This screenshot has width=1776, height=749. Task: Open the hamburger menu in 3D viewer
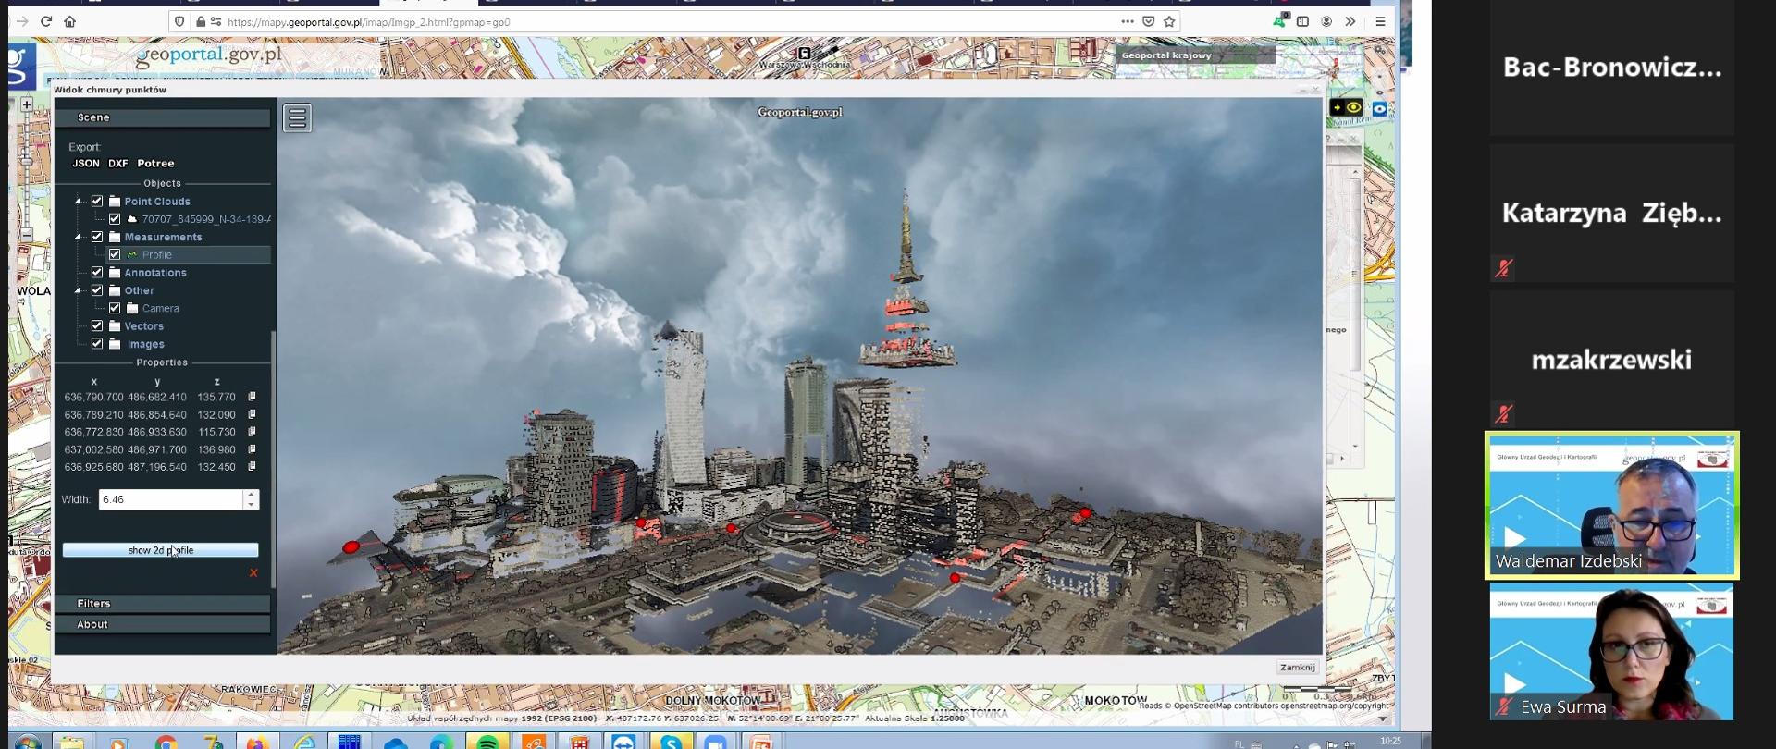pyautogui.click(x=297, y=118)
